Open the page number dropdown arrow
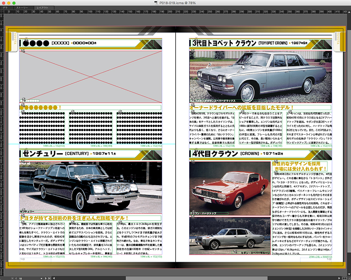Viewport: 351px width, 280px height. pyautogui.click(x=41, y=278)
